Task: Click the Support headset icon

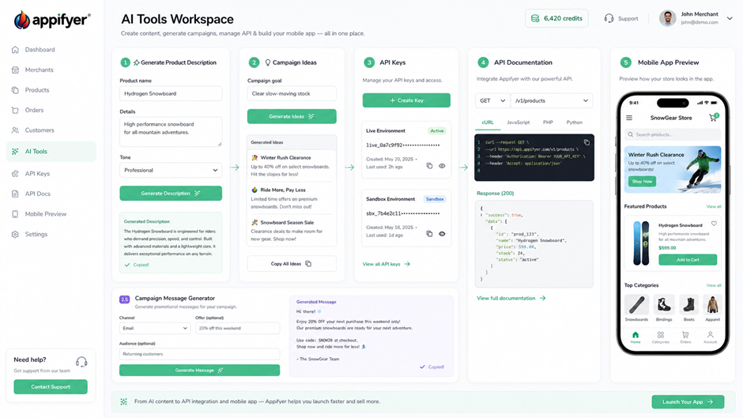Action: (609, 18)
